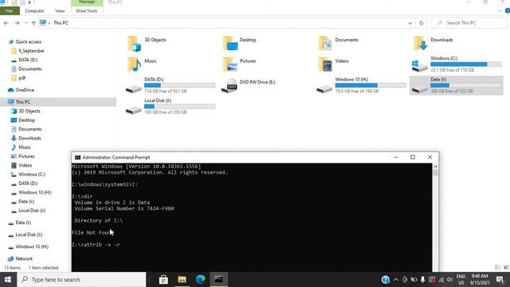The width and height of the screenshot is (510, 287).
Task: Go forward using the Forward arrow
Action: pos(17,23)
